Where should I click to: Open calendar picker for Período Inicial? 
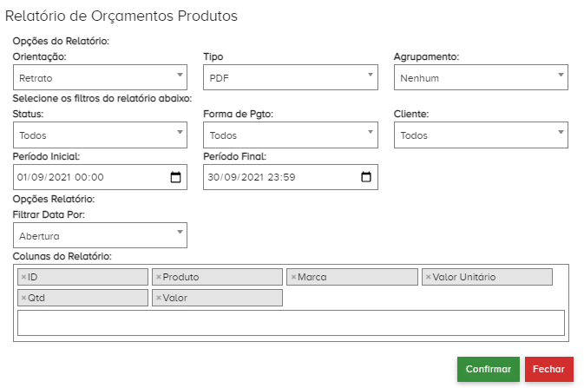pyautogui.click(x=175, y=177)
